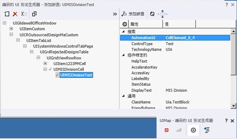Click the show recorded steps icon
Image resolution: width=237 pixels, height=139 pixels.
click(179, 130)
